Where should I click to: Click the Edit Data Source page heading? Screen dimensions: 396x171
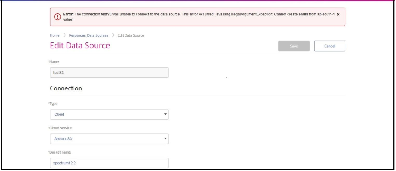[80, 46]
